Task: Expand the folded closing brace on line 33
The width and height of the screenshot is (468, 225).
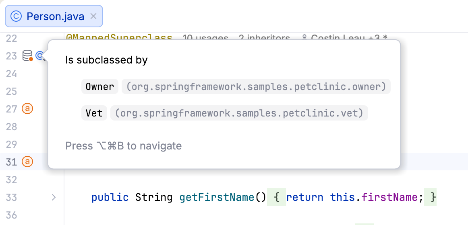Action: pyautogui.click(x=433, y=197)
